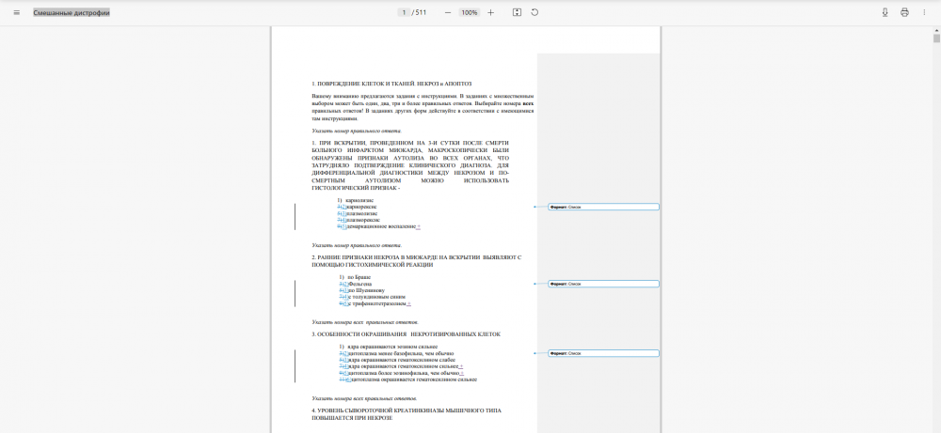Viewport: 941px width, 433px height.
Task: Click the page number input field
Action: click(x=403, y=12)
